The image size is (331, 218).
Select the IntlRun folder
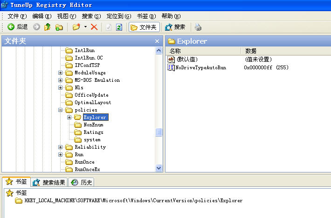pyautogui.click(x=80, y=51)
